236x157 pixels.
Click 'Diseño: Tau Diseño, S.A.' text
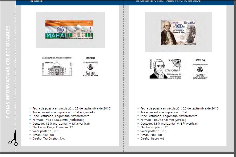48,138
